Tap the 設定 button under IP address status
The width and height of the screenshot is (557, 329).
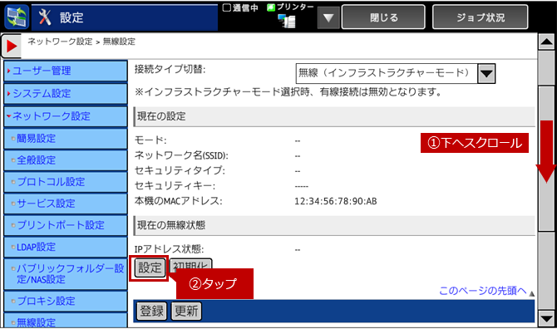150,268
